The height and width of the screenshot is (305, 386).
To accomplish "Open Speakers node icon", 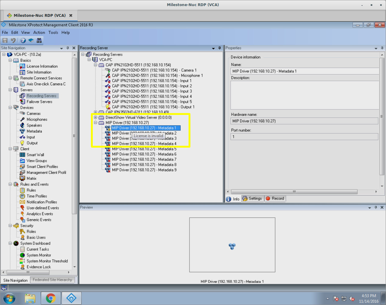I will click(22, 125).
